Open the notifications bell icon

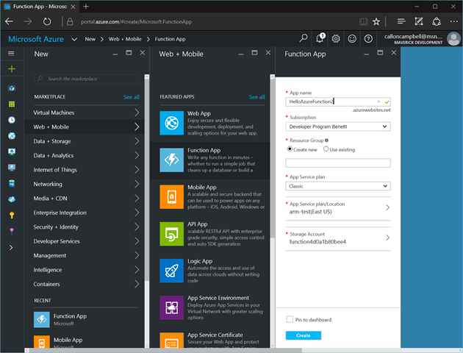pyautogui.click(x=320, y=38)
